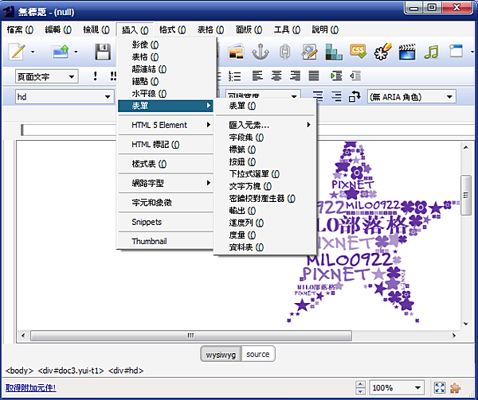Switch to the wysiwyg tab
Image resolution: width=478 pixels, height=400 pixels.
pos(221,355)
